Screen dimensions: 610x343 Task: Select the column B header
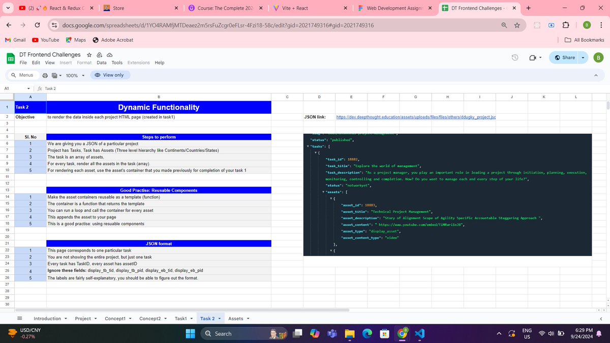tap(159, 97)
